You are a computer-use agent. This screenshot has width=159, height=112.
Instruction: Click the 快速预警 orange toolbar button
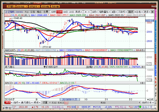[x=55, y=6]
